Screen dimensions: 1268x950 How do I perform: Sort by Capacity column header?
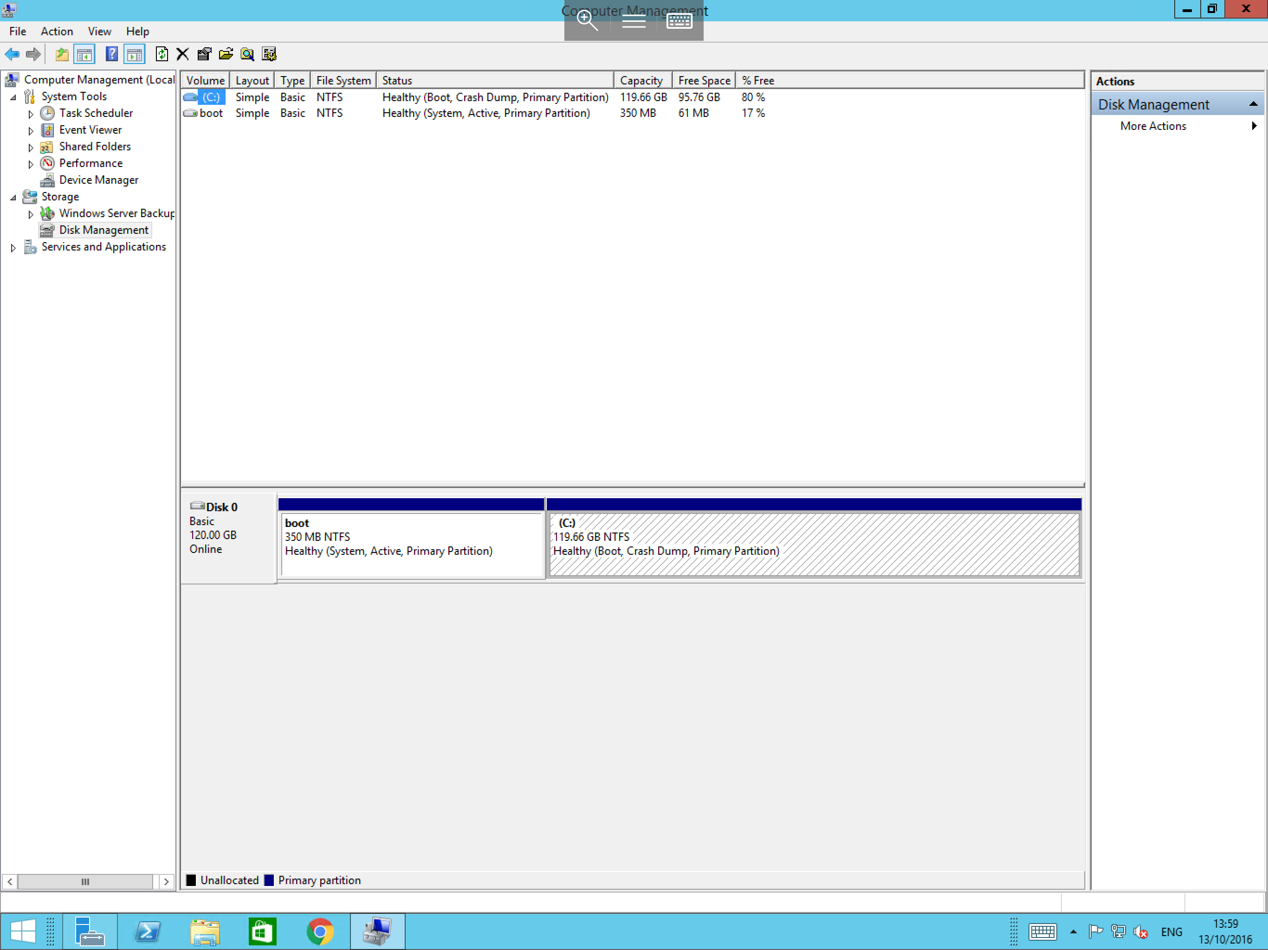(643, 80)
